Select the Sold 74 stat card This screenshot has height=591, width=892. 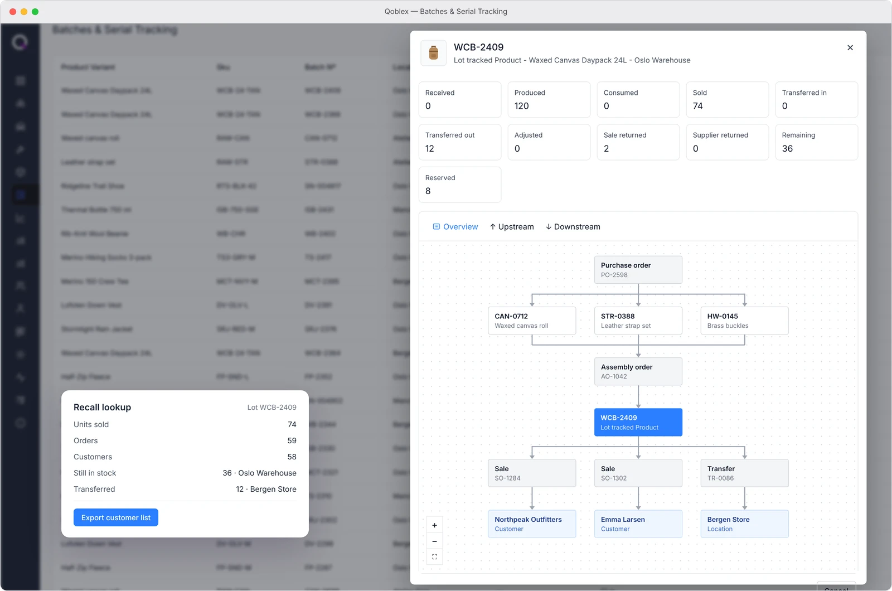pyautogui.click(x=728, y=100)
